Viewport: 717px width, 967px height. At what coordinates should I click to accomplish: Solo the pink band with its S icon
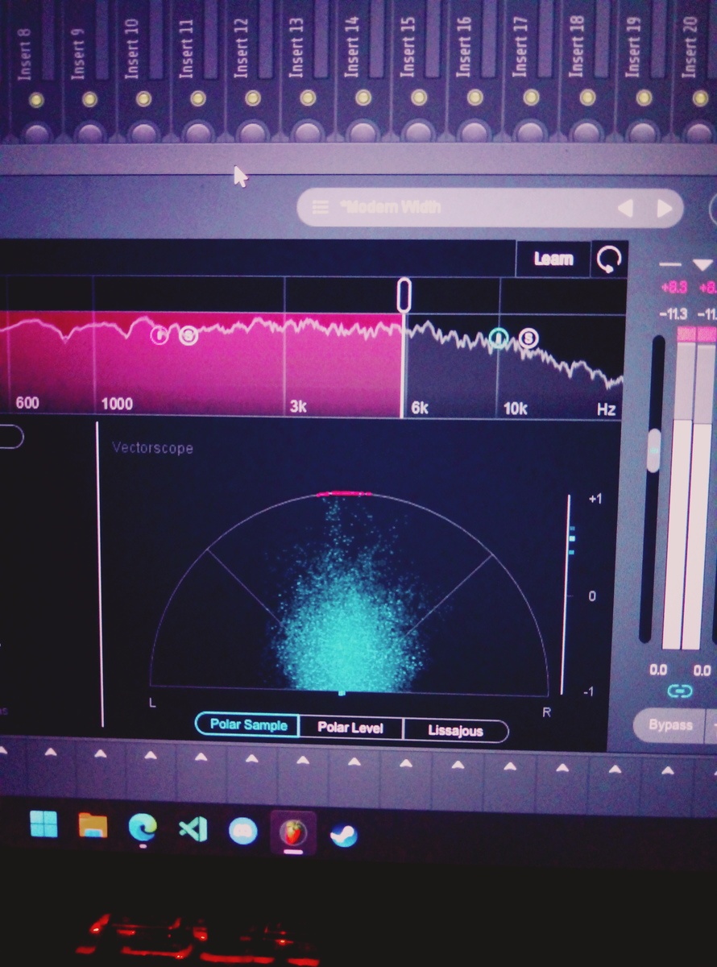[188, 336]
